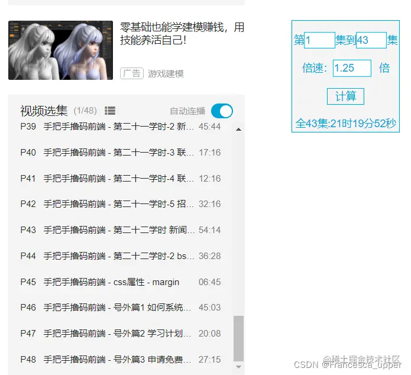Click the scrollbar up arrow in episode list
Screen dimensions: 411x375
[x=238, y=130]
